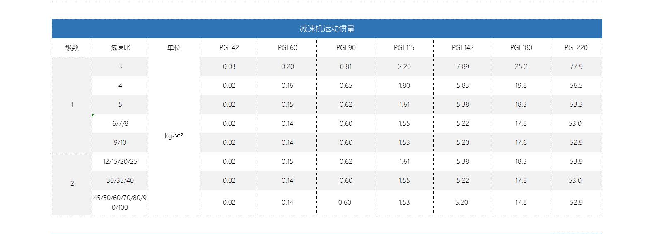Click the 单位 header cell
The width and height of the screenshot is (654, 234).
pyautogui.click(x=174, y=47)
